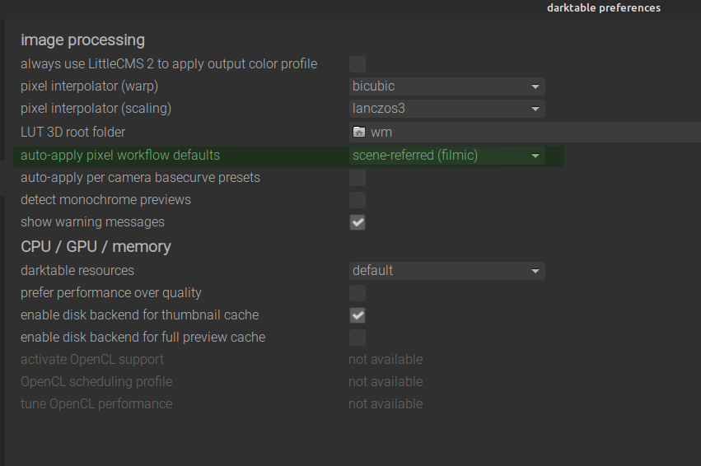701x466 pixels.
Task: Click the folder icon for LUT 3D root
Action: point(358,132)
